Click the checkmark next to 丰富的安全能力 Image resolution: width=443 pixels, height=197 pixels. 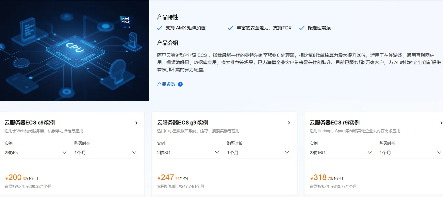[x=231, y=28]
